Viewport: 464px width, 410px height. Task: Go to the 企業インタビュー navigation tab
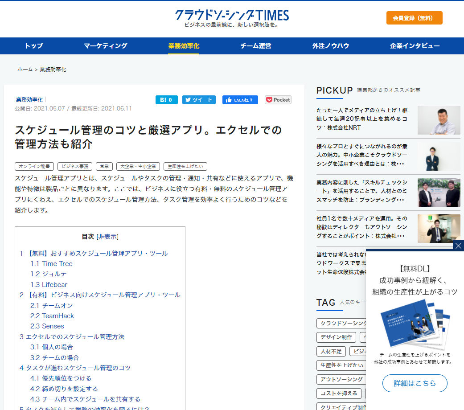(415, 45)
